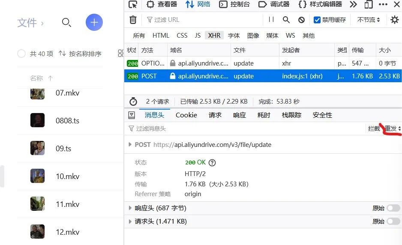Sort by 发起者 column header
This screenshot has width=402, height=245.
pyautogui.click(x=306, y=50)
